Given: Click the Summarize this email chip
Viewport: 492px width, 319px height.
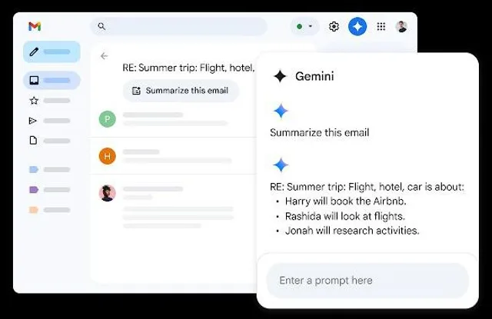Looking at the screenshot, I should coord(181,91).
